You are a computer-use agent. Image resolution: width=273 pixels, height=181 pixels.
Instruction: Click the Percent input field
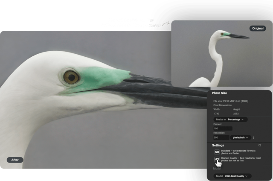click(x=223, y=128)
